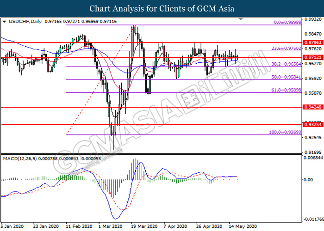The image size is (324, 231).
Task: Click the 23 Jan 2020 date label
Action: (x=46, y=226)
